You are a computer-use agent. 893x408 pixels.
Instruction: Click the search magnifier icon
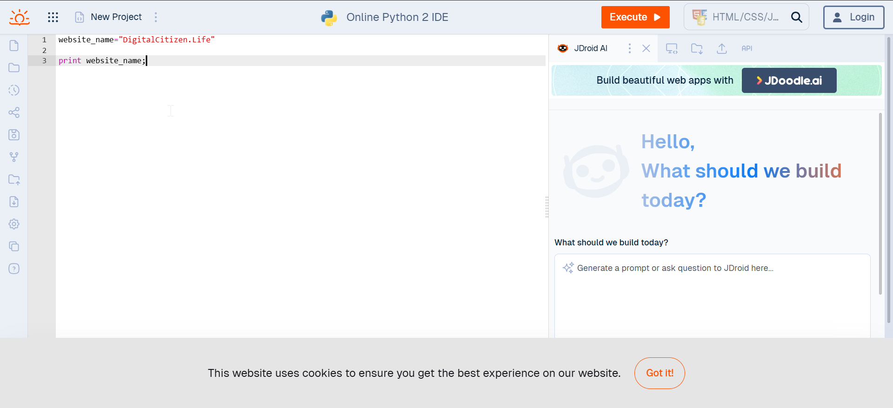(797, 17)
